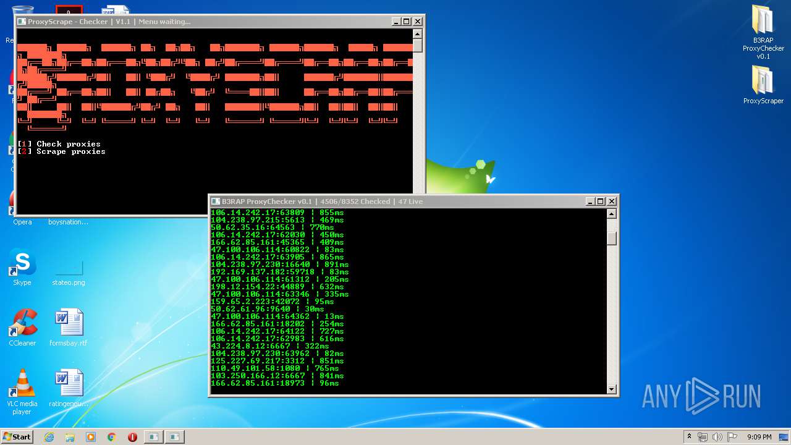The height and width of the screenshot is (445, 791).
Task: Click proxy line 104.238.97.215:5613
Action: click(x=277, y=220)
